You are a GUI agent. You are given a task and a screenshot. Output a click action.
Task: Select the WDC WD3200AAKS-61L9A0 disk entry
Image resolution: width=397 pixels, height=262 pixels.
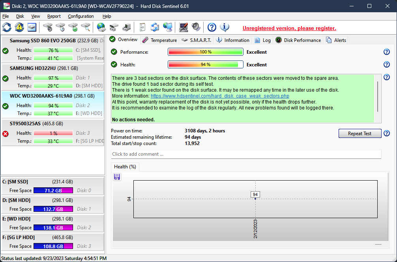point(52,105)
